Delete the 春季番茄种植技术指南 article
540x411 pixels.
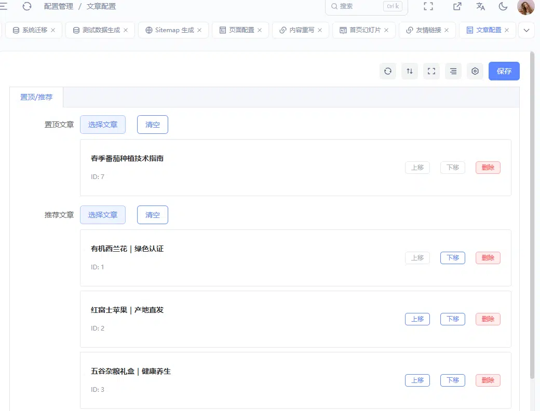pos(488,168)
